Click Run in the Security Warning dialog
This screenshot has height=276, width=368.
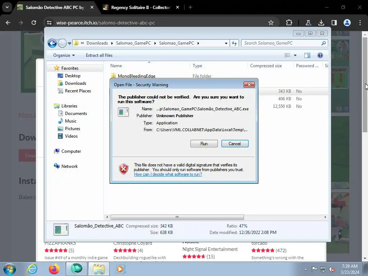[204, 144]
